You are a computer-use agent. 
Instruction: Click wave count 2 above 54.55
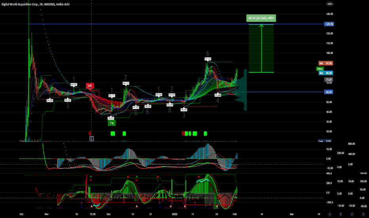point(171,89)
